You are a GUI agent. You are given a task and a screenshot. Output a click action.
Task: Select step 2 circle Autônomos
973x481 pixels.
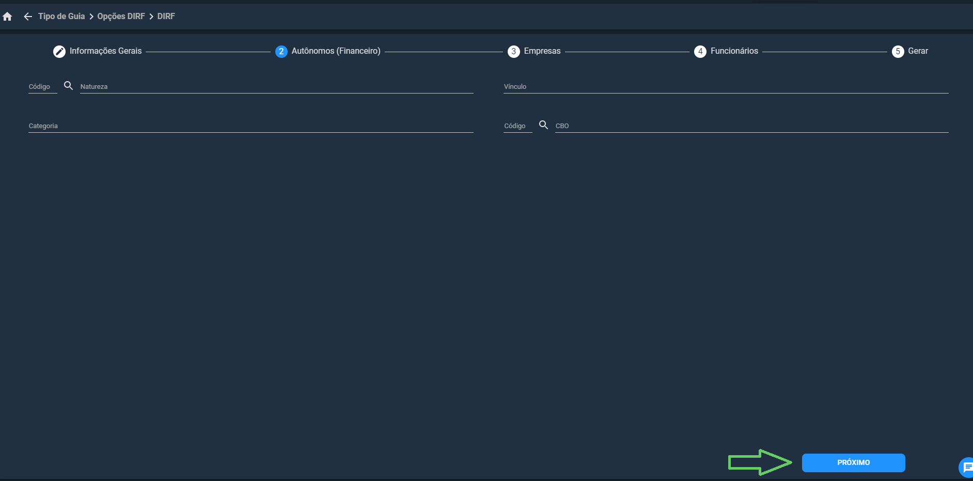[x=281, y=51]
